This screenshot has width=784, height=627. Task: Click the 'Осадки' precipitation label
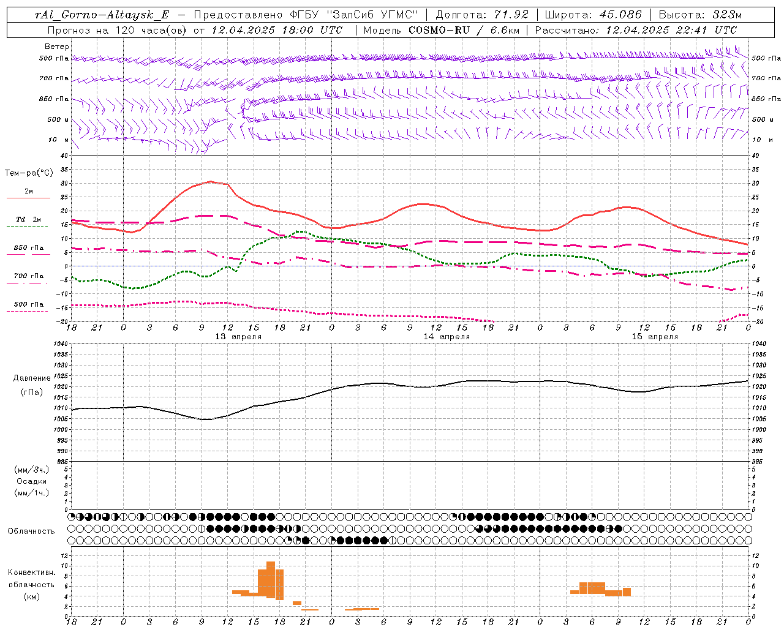click(32, 481)
